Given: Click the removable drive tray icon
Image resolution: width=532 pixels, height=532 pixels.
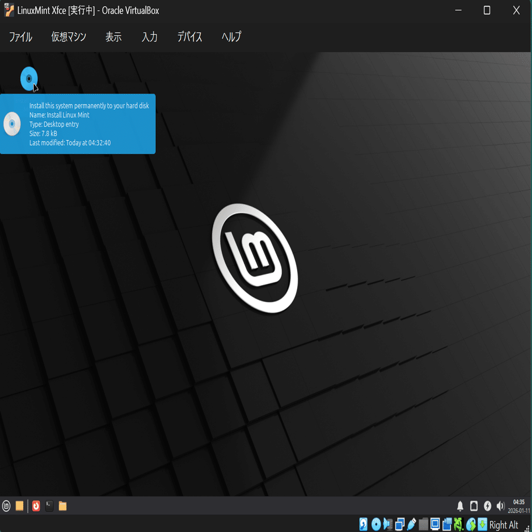Looking at the screenshot, I should [474, 506].
